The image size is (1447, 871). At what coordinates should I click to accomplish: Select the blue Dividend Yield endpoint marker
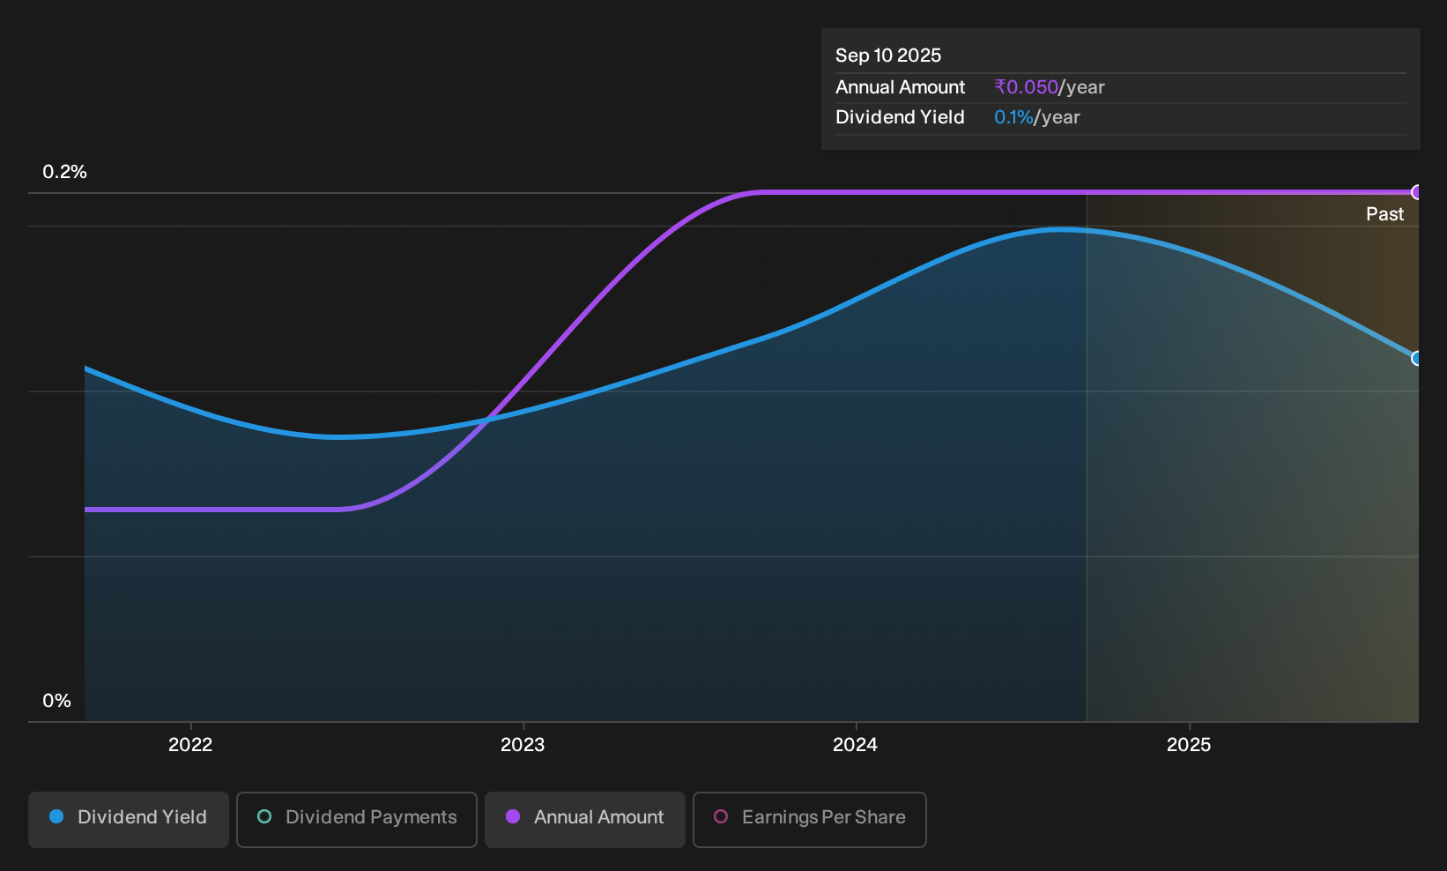click(1417, 358)
